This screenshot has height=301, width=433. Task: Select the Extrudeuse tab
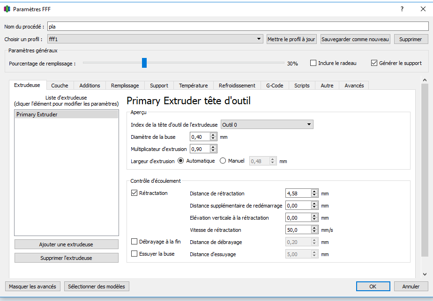click(27, 85)
